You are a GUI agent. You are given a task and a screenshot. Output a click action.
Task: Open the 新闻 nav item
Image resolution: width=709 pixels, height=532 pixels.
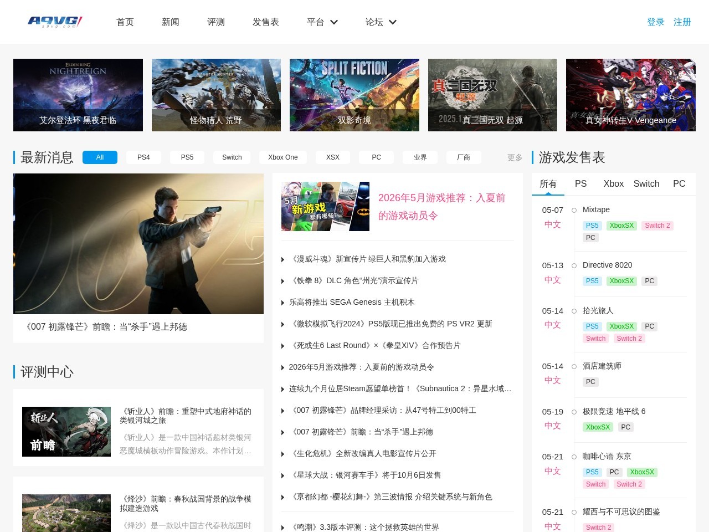[x=171, y=22]
